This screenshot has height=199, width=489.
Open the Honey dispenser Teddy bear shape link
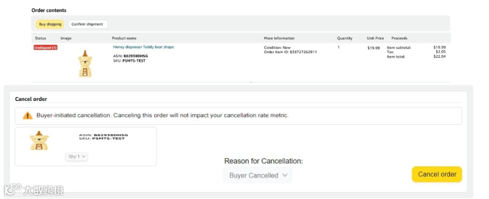pyautogui.click(x=143, y=47)
